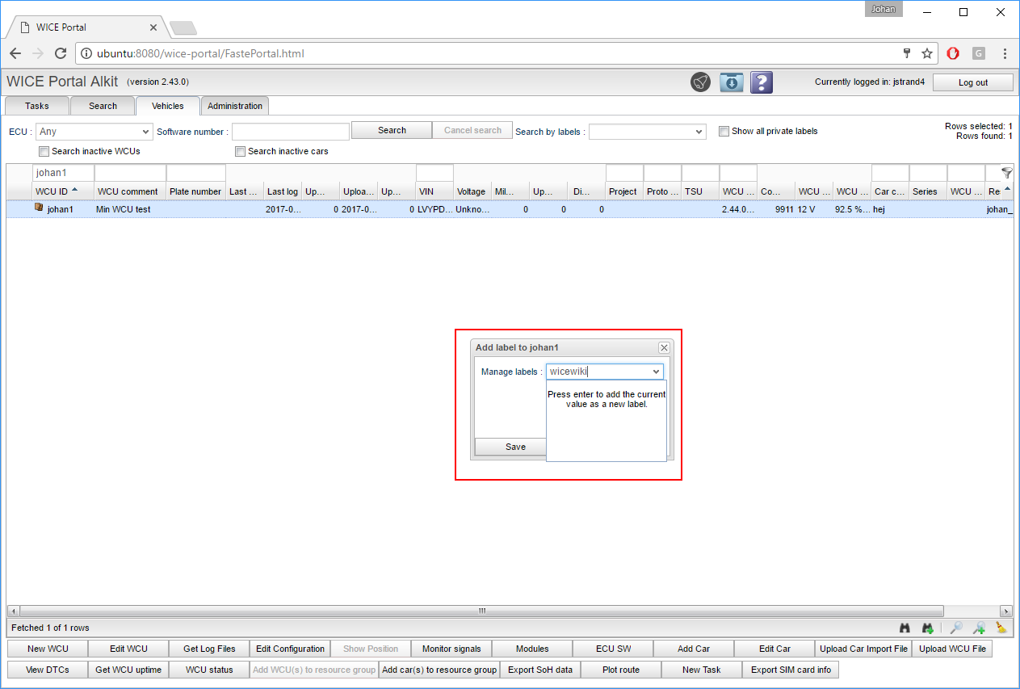
Task: Open the blue download folder icon
Action: pyautogui.click(x=731, y=82)
